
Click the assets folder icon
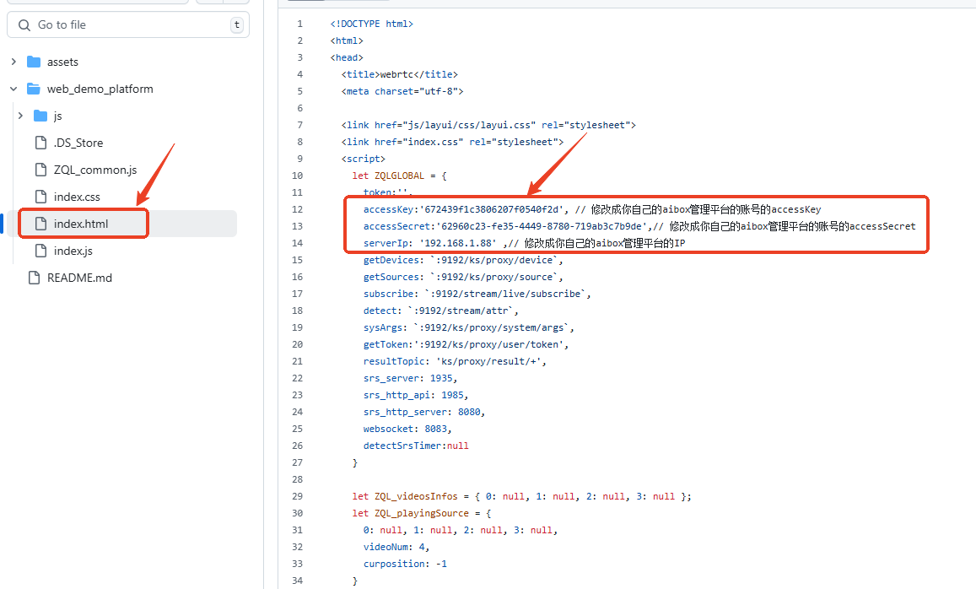[34, 62]
